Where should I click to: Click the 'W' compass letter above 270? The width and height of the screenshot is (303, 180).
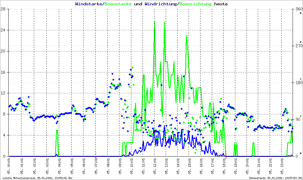301,42
